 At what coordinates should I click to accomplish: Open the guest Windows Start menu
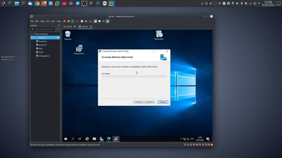click(x=66, y=139)
